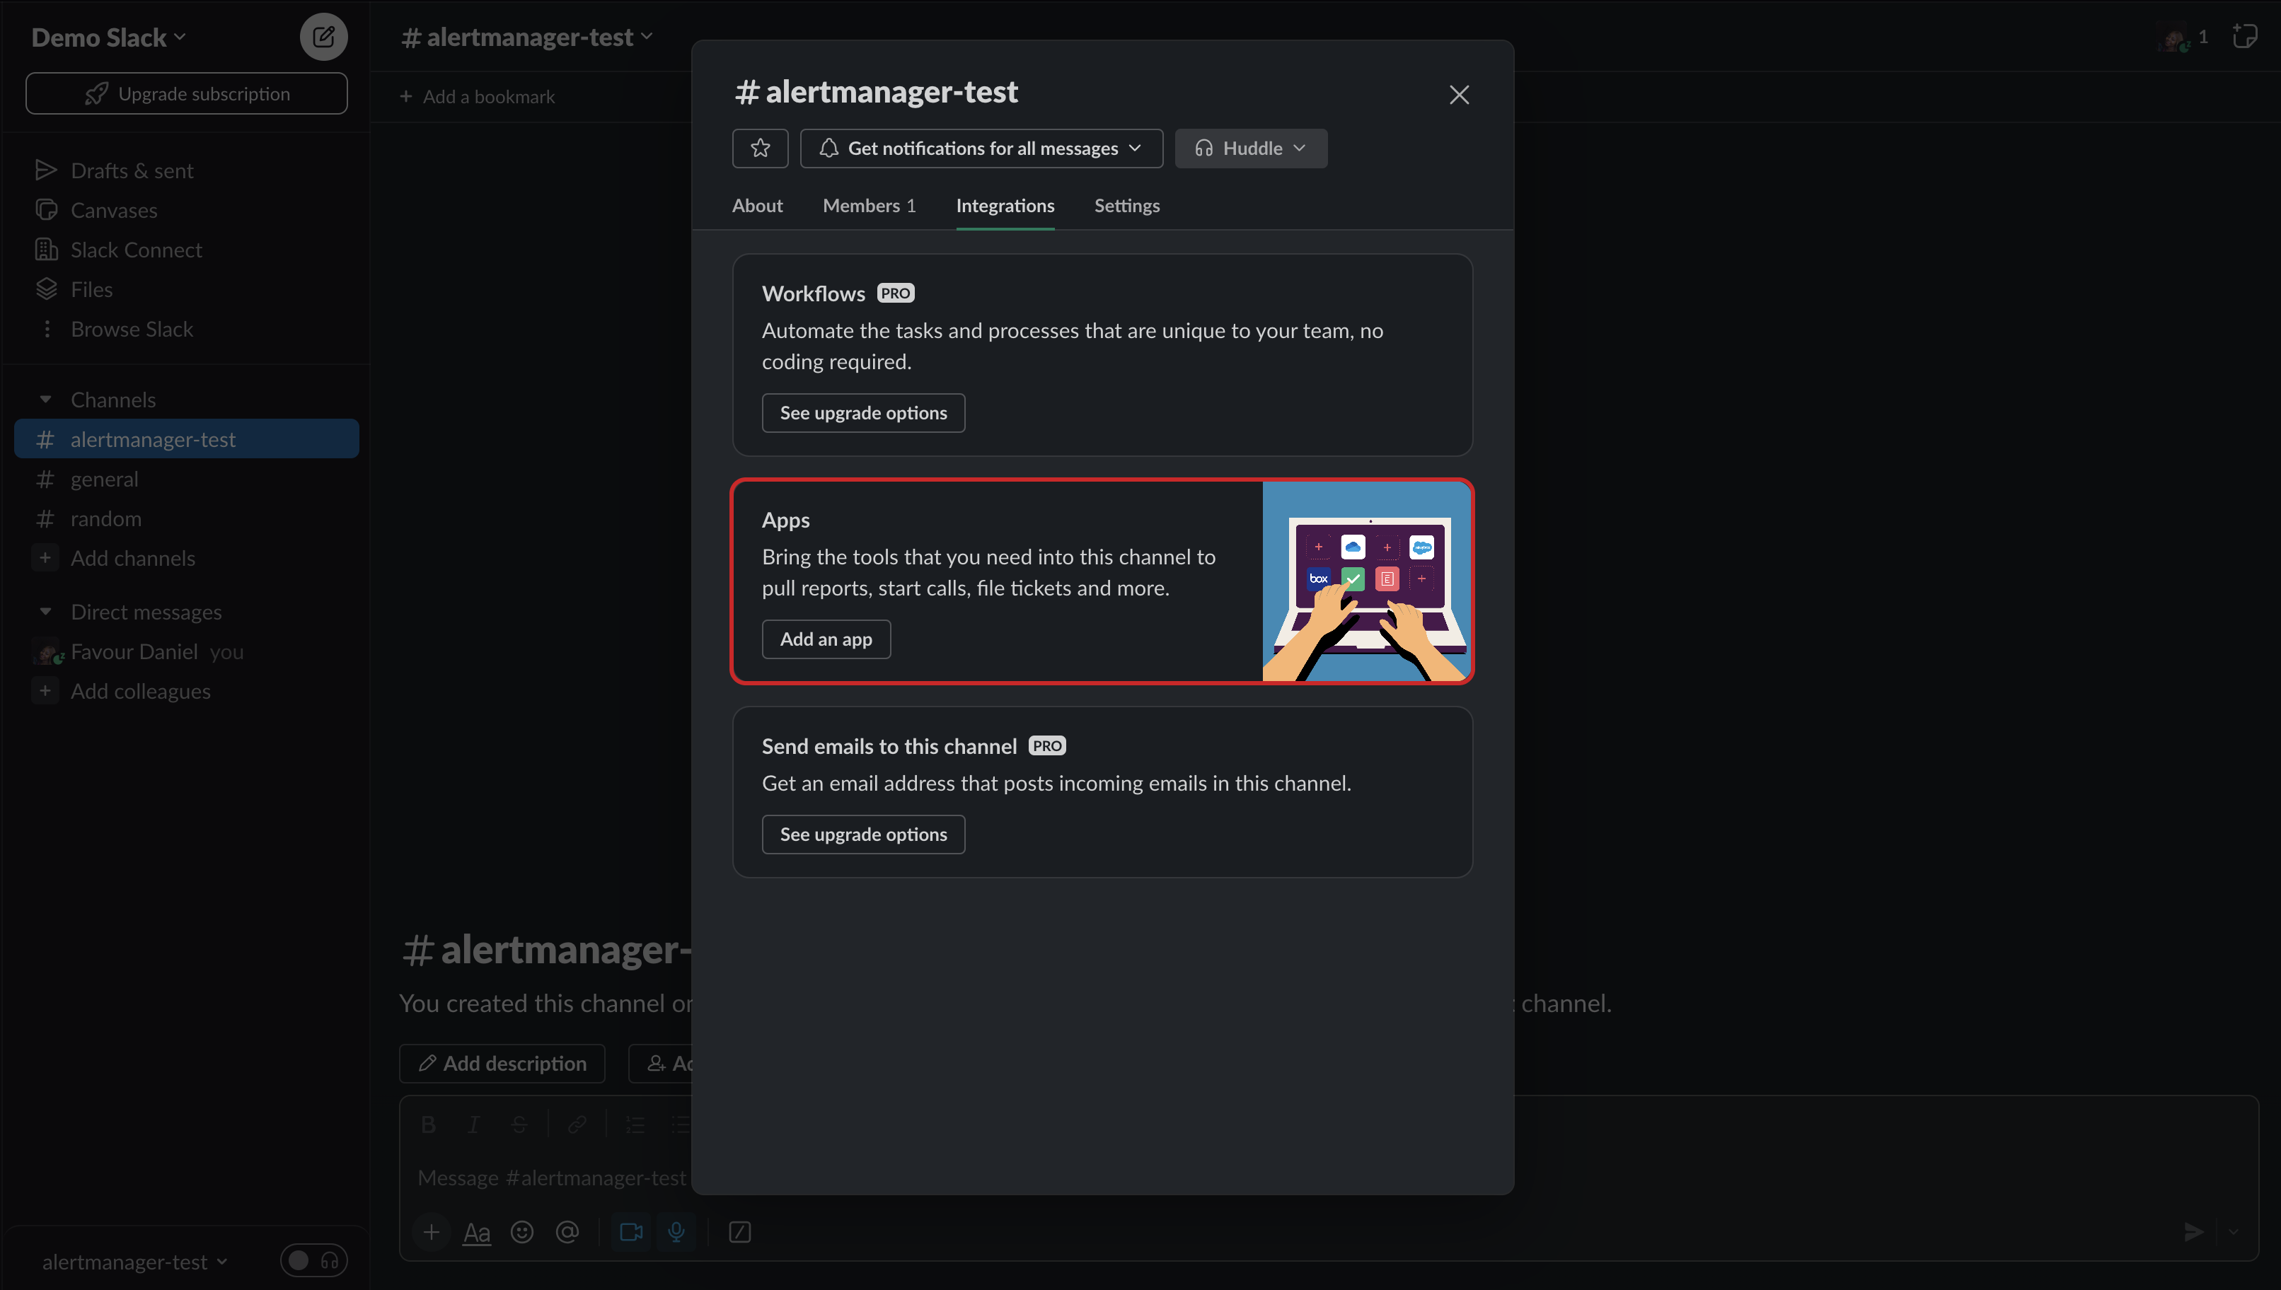Click the Apps illustration thumbnail
Viewport: 2281px width, 1290px height.
tap(1366, 581)
